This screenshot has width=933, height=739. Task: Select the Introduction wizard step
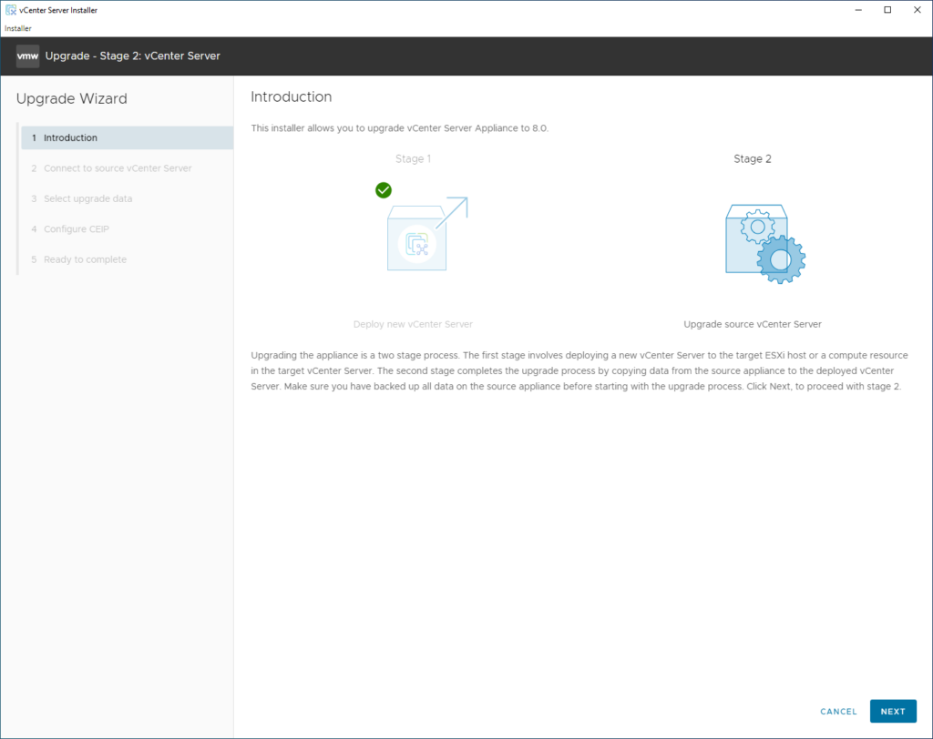point(70,138)
